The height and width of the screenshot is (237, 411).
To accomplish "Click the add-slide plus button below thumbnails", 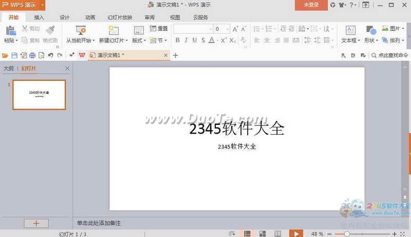I will (x=36, y=223).
